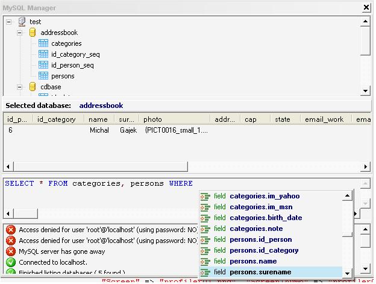Image resolution: width=376 pixels, height=284 pixels.
Task: Collapse the cdbase database node
Action: [20, 87]
